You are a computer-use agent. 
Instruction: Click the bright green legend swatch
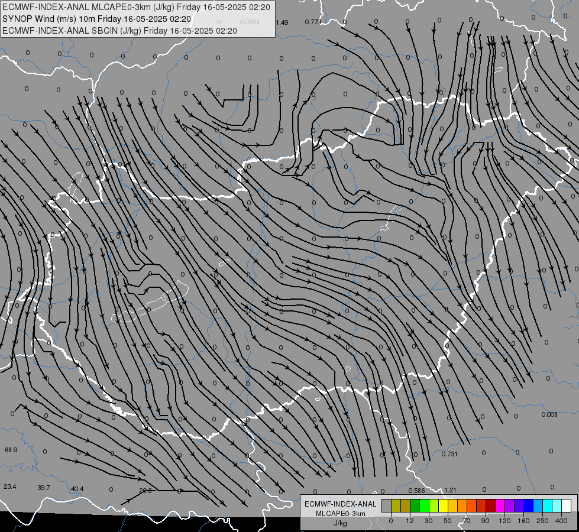pyautogui.click(x=424, y=505)
